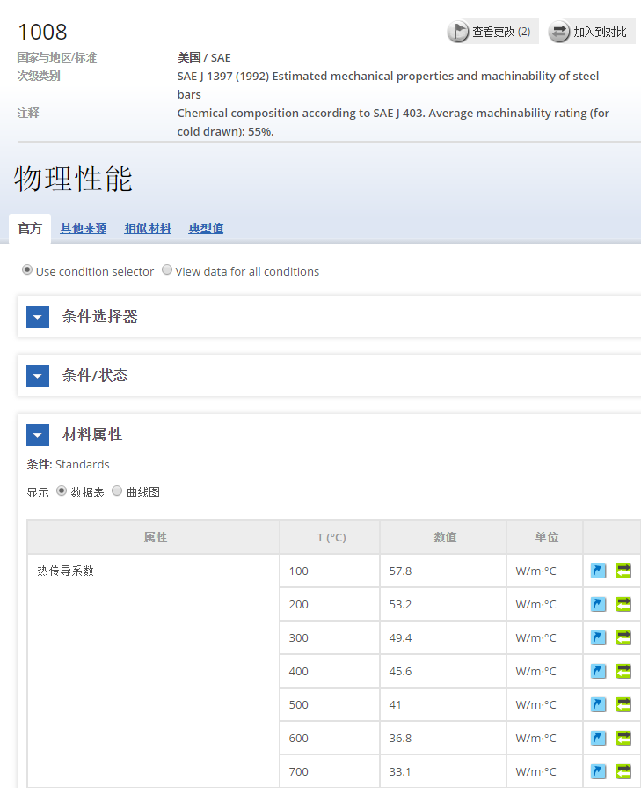
Task: Click the green swap icon in the 600 °C row
Action: point(623,738)
